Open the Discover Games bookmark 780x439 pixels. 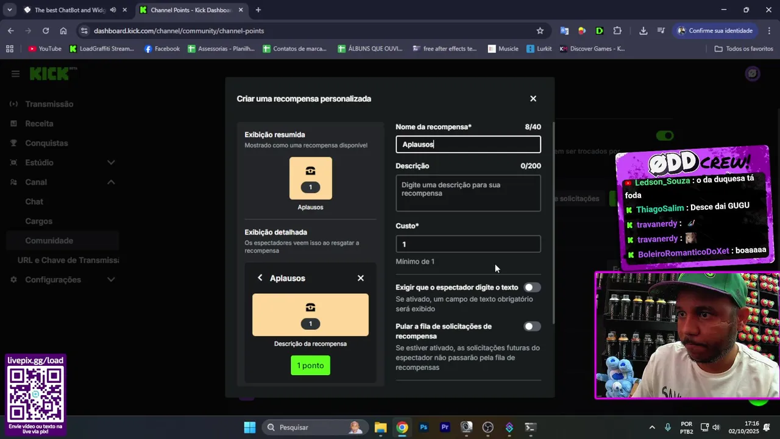(592, 49)
